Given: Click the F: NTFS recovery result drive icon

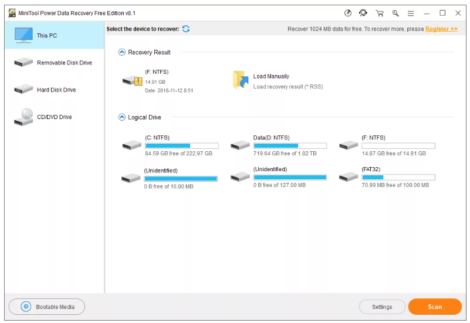Looking at the screenshot, I should click(x=132, y=80).
